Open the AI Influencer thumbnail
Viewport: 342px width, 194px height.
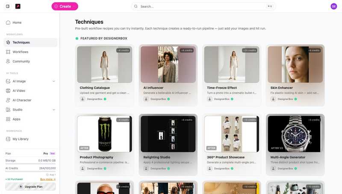168,64
